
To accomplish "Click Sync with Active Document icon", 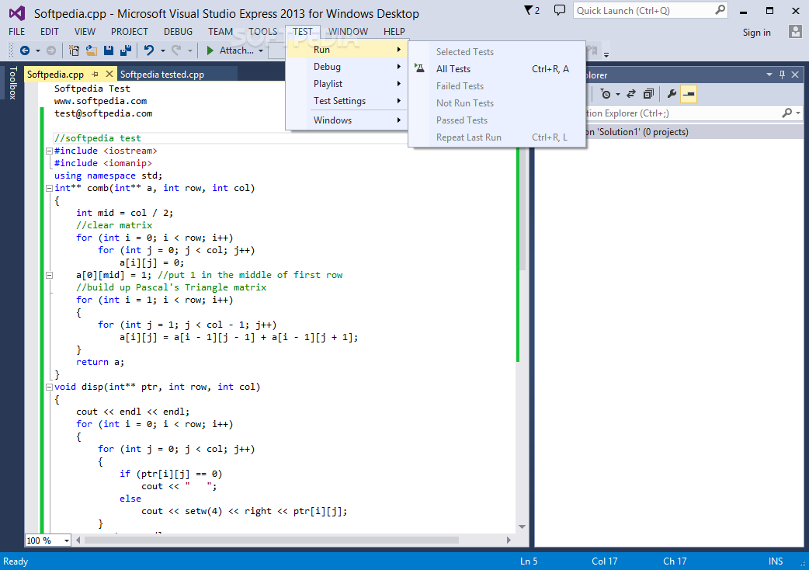I will coord(631,94).
